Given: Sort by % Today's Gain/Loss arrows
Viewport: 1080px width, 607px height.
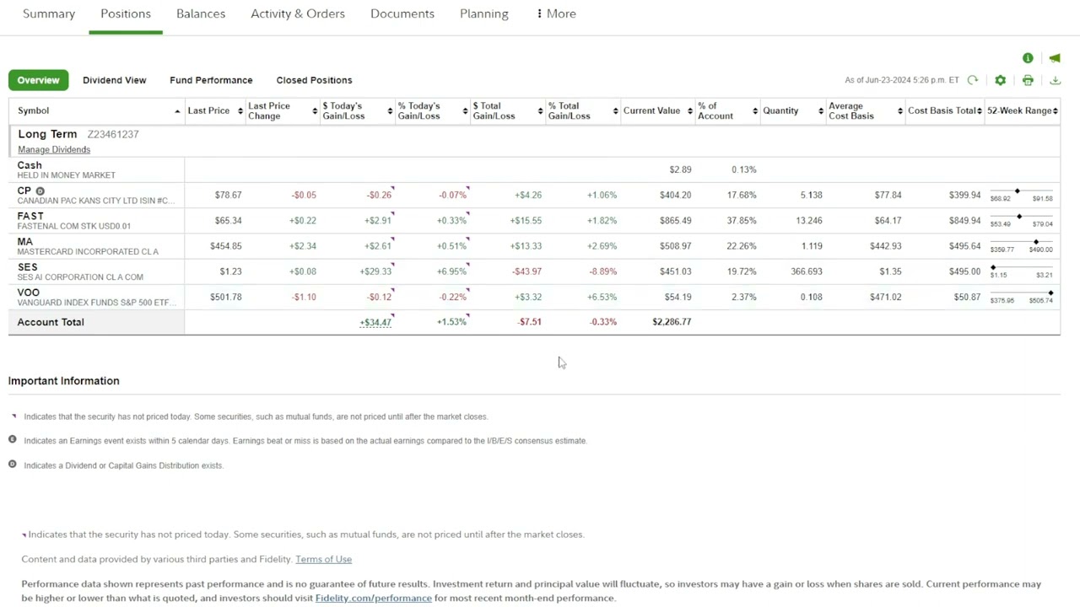Looking at the screenshot, I should [466, 111].
